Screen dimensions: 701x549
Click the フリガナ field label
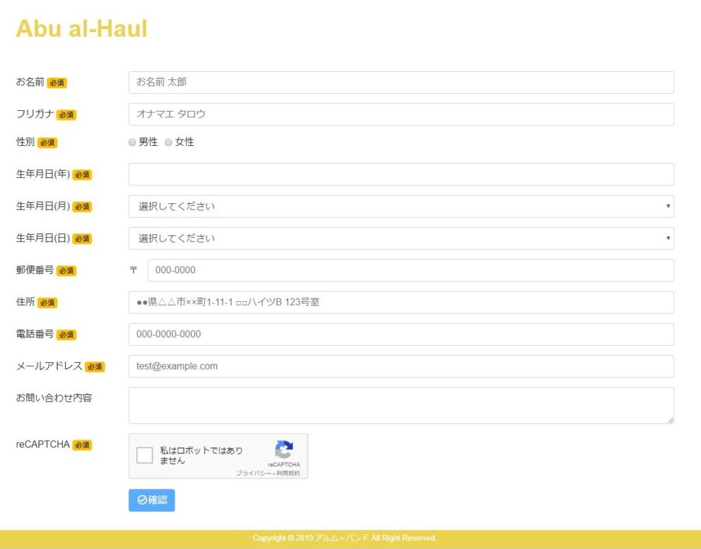pos(35,114)
